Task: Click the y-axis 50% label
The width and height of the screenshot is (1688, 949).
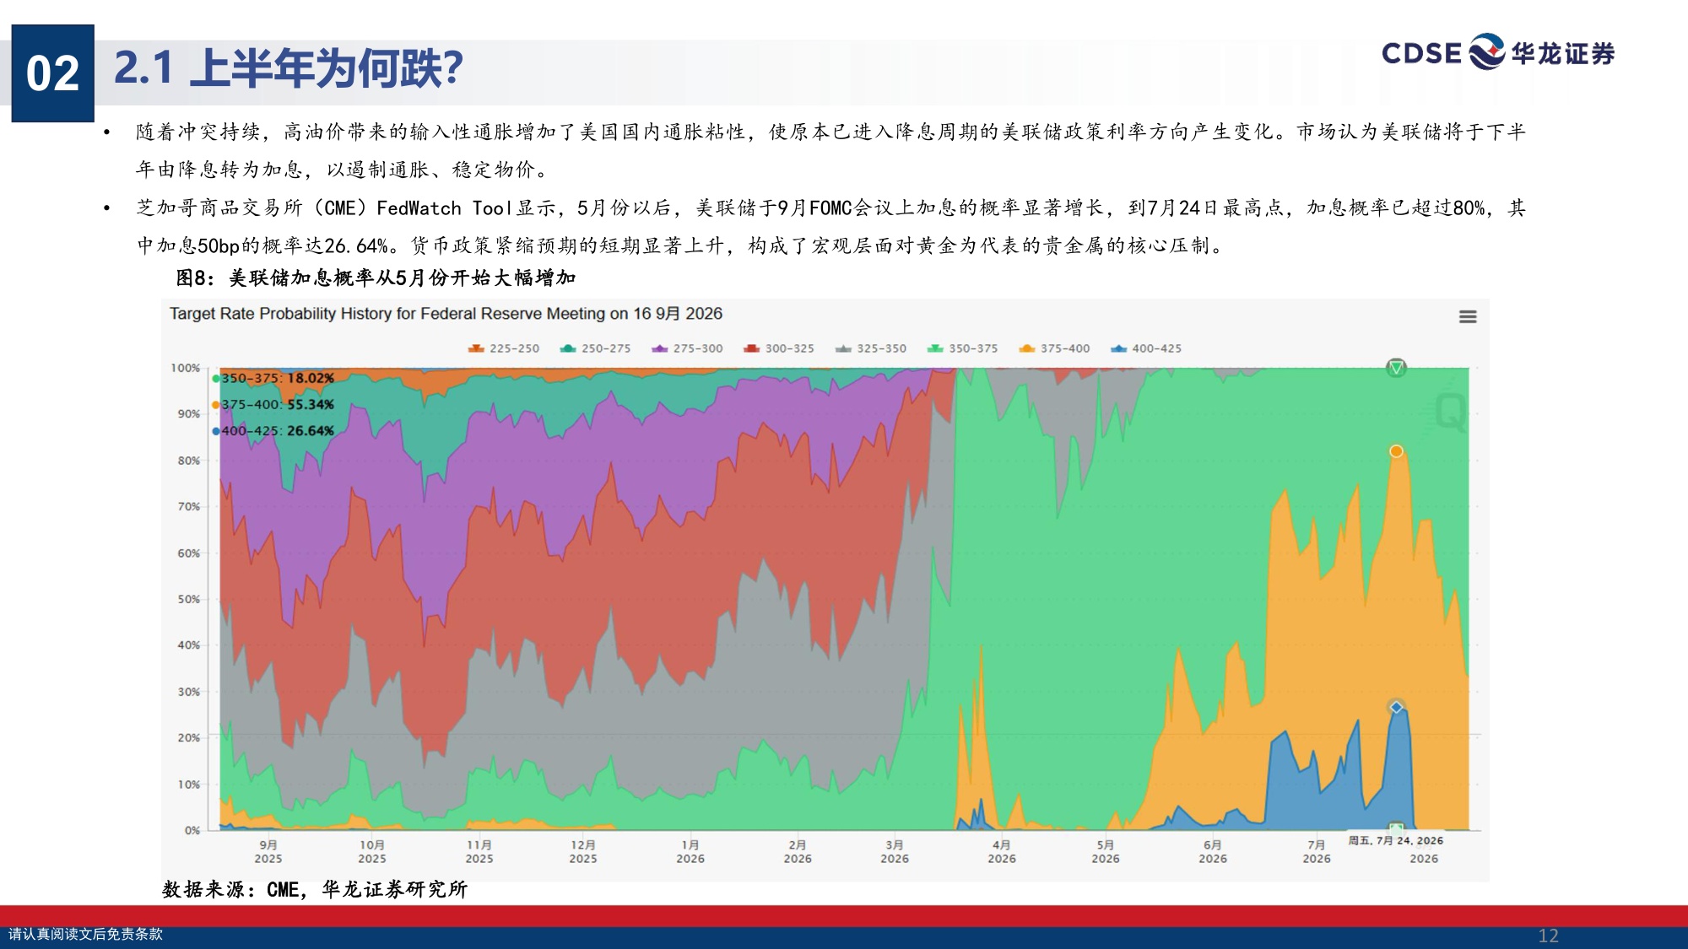Action: pyautogui.click(x=189, y=599)
